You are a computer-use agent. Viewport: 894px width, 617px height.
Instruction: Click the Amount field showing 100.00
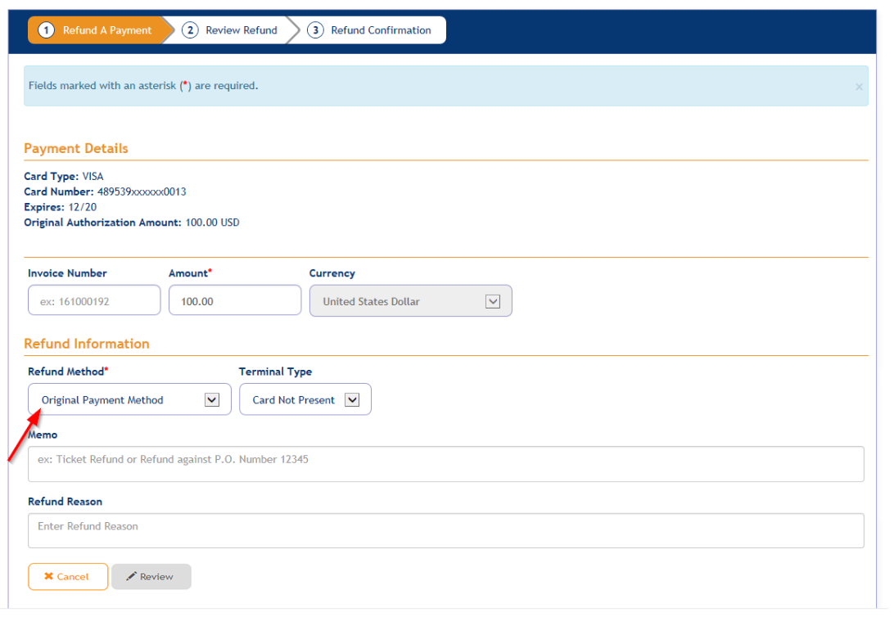pos(235,300)
